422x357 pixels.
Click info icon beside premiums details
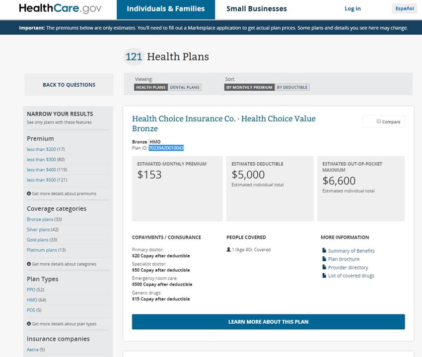[29, 193]
